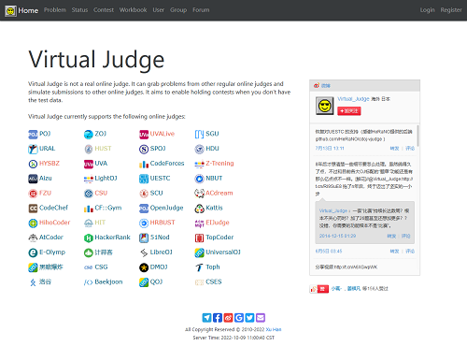Open the Workbook menu item
The width and height of the screenshot is (467, 346).
pos(133,10)
